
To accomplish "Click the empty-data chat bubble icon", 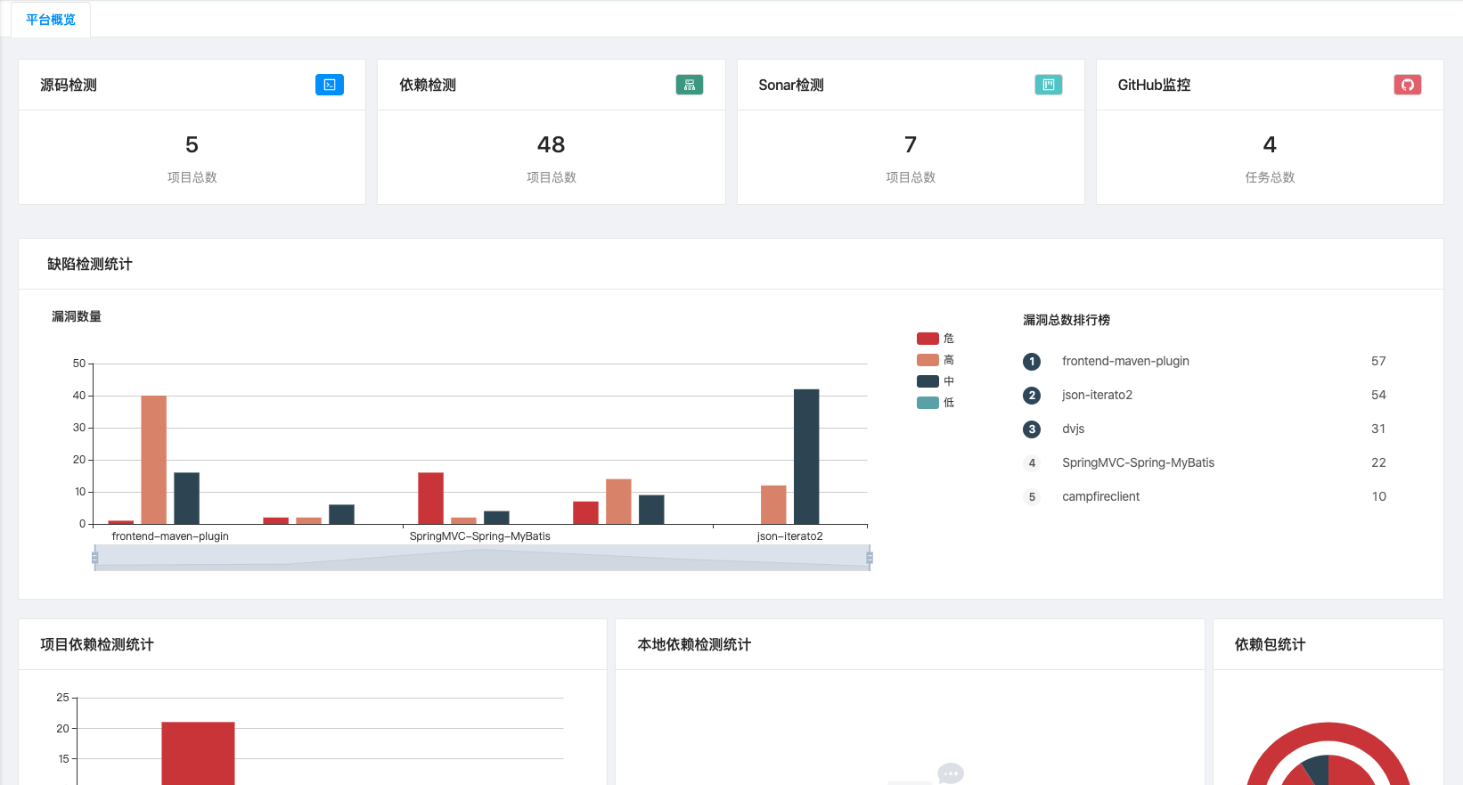I will coord(951,773).
